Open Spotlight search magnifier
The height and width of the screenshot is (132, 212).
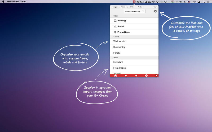click(204, 2)
